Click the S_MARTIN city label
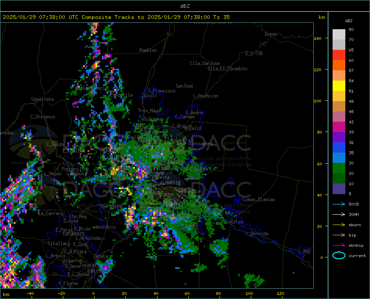Screen dimensions: 370x299 pyautogui.click(x=170, y=183)
